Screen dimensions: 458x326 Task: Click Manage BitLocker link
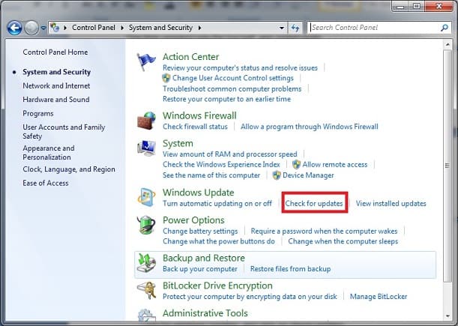(x=379, y=297)
